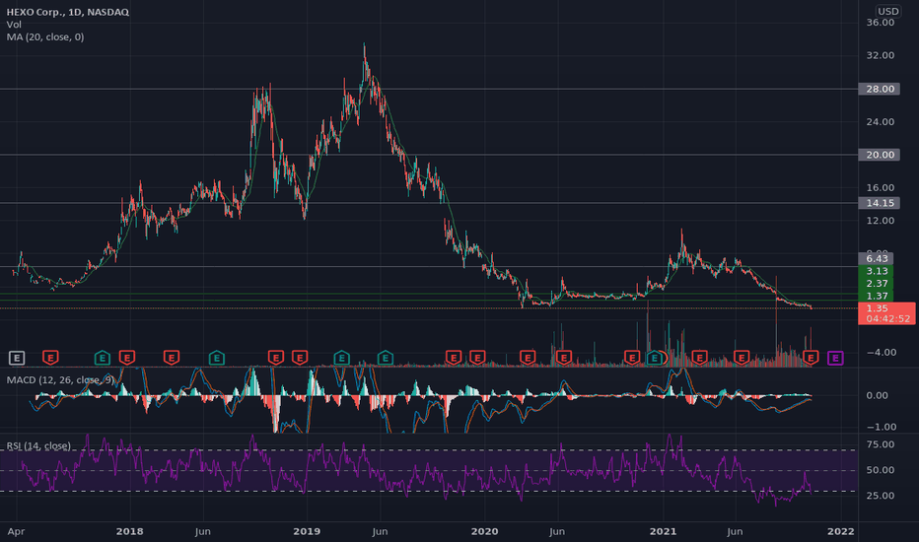The height and width of the screenshot is (542, 919).
Task: Click the −4.00 price axis value
Action: point(881,352)
